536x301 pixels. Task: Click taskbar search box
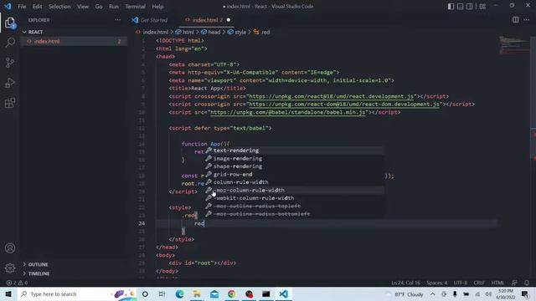coord(76,293)
